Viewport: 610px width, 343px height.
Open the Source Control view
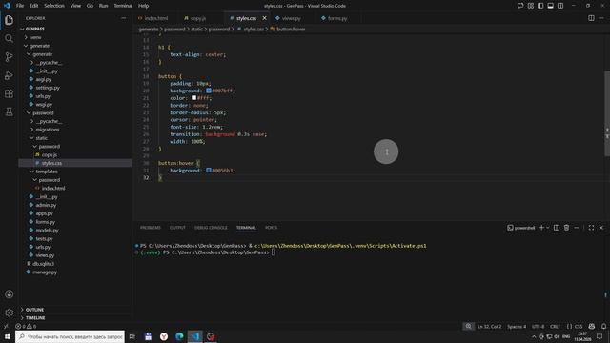click(9, 57)
